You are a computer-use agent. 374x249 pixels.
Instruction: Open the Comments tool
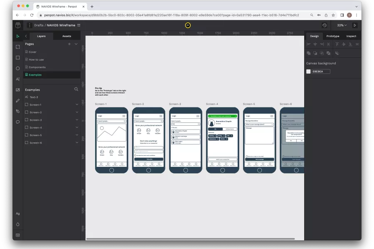pos(17,122)
